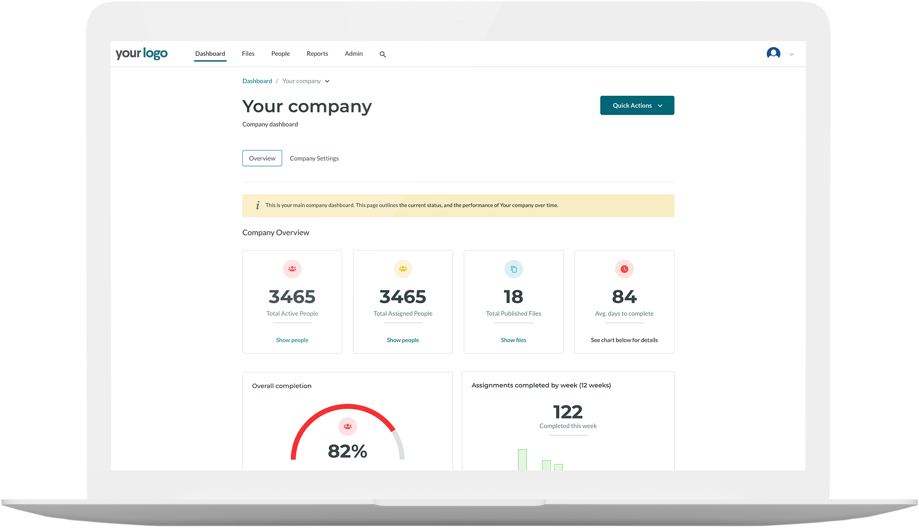Click the search magnifier icon in navbar
The height and width of the screenshot is (528, 919).
(383, 54)
